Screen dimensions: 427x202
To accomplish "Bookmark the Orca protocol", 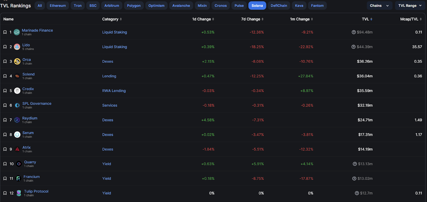I will [5, 62].
